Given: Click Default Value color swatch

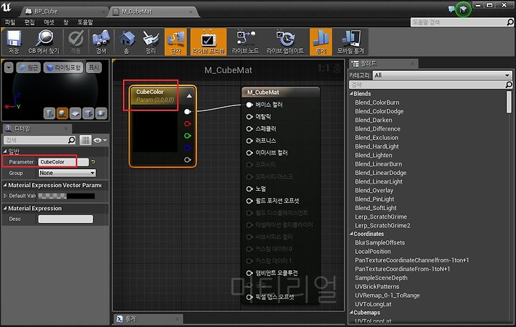Looking at the screenshot, I should [67, 196].
